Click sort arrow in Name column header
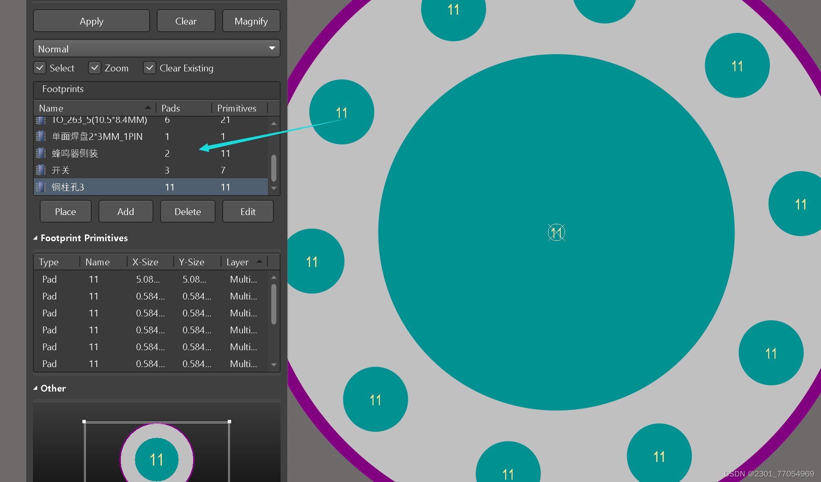Viewport: 821px width, 482px height. click(147, 108)
